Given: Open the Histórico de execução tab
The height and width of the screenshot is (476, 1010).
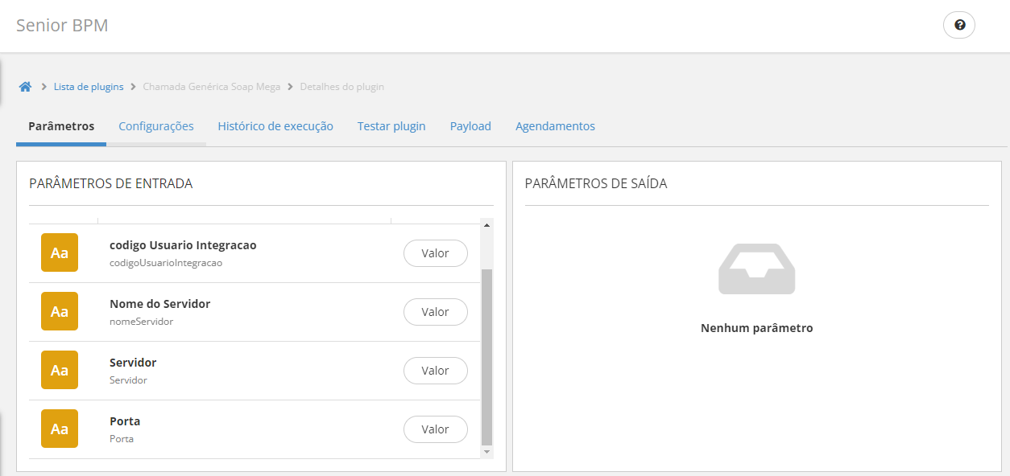Looking at the screenshot, I should point(275,126).
